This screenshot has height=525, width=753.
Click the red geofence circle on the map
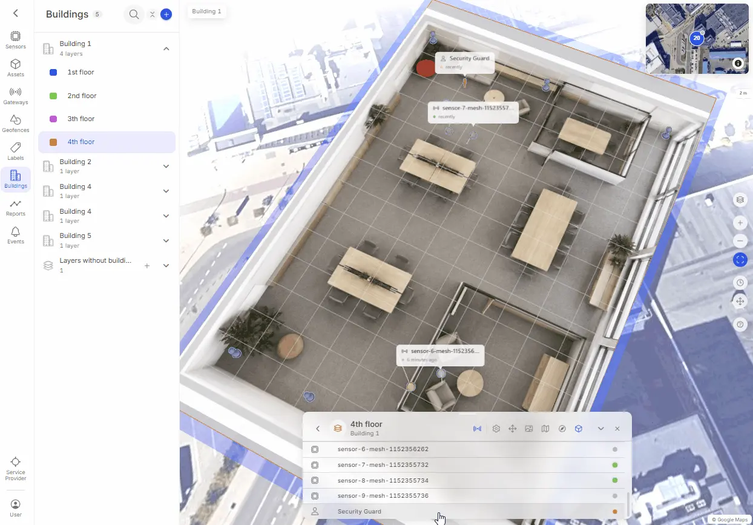point(426,68)
